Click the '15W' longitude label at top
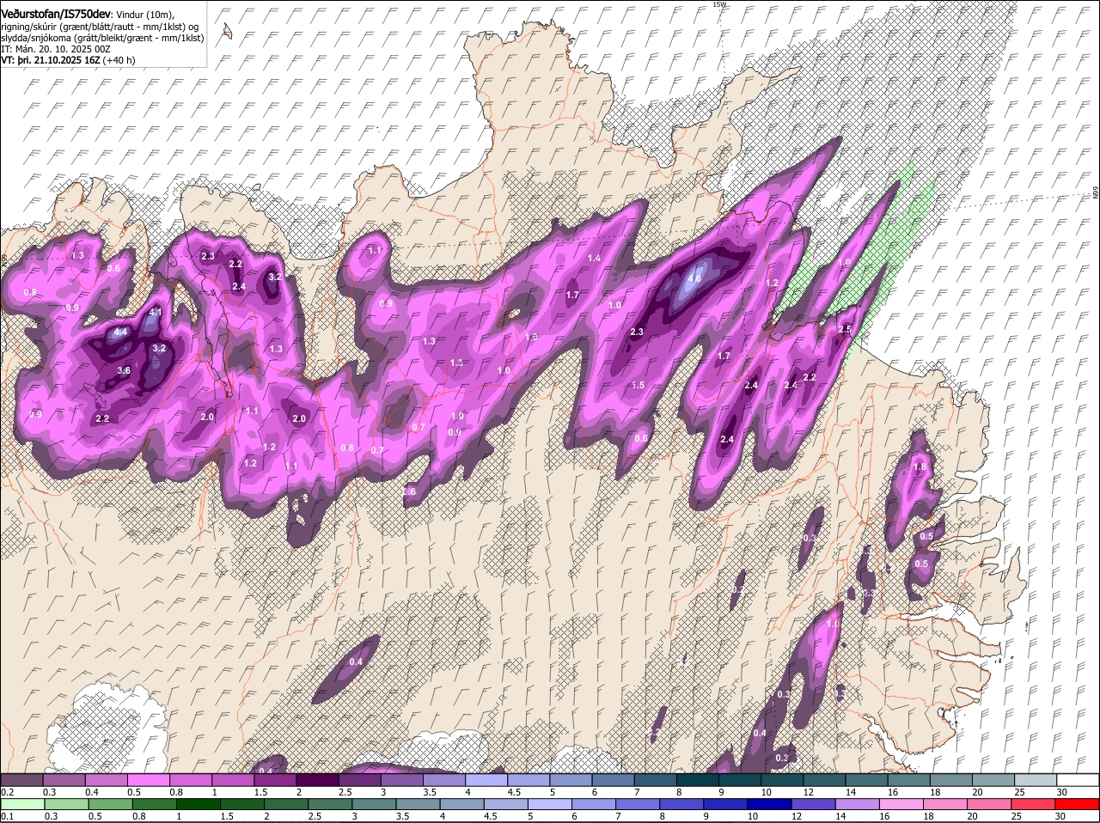This screenshot has height=823, width=1100. [x=719, y=4]
